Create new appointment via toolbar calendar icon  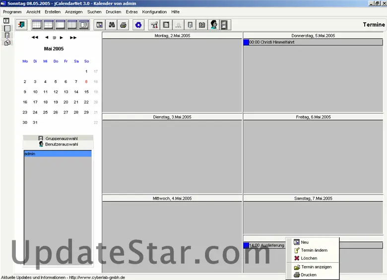[100, 25]
